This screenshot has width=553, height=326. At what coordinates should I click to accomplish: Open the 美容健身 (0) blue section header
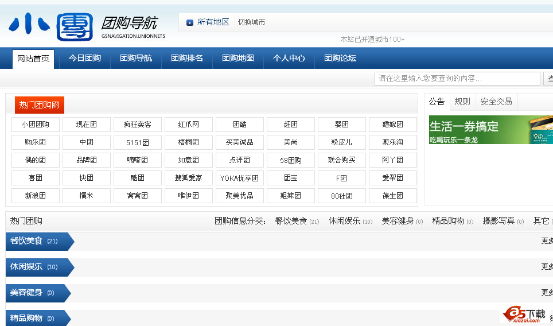38,293
